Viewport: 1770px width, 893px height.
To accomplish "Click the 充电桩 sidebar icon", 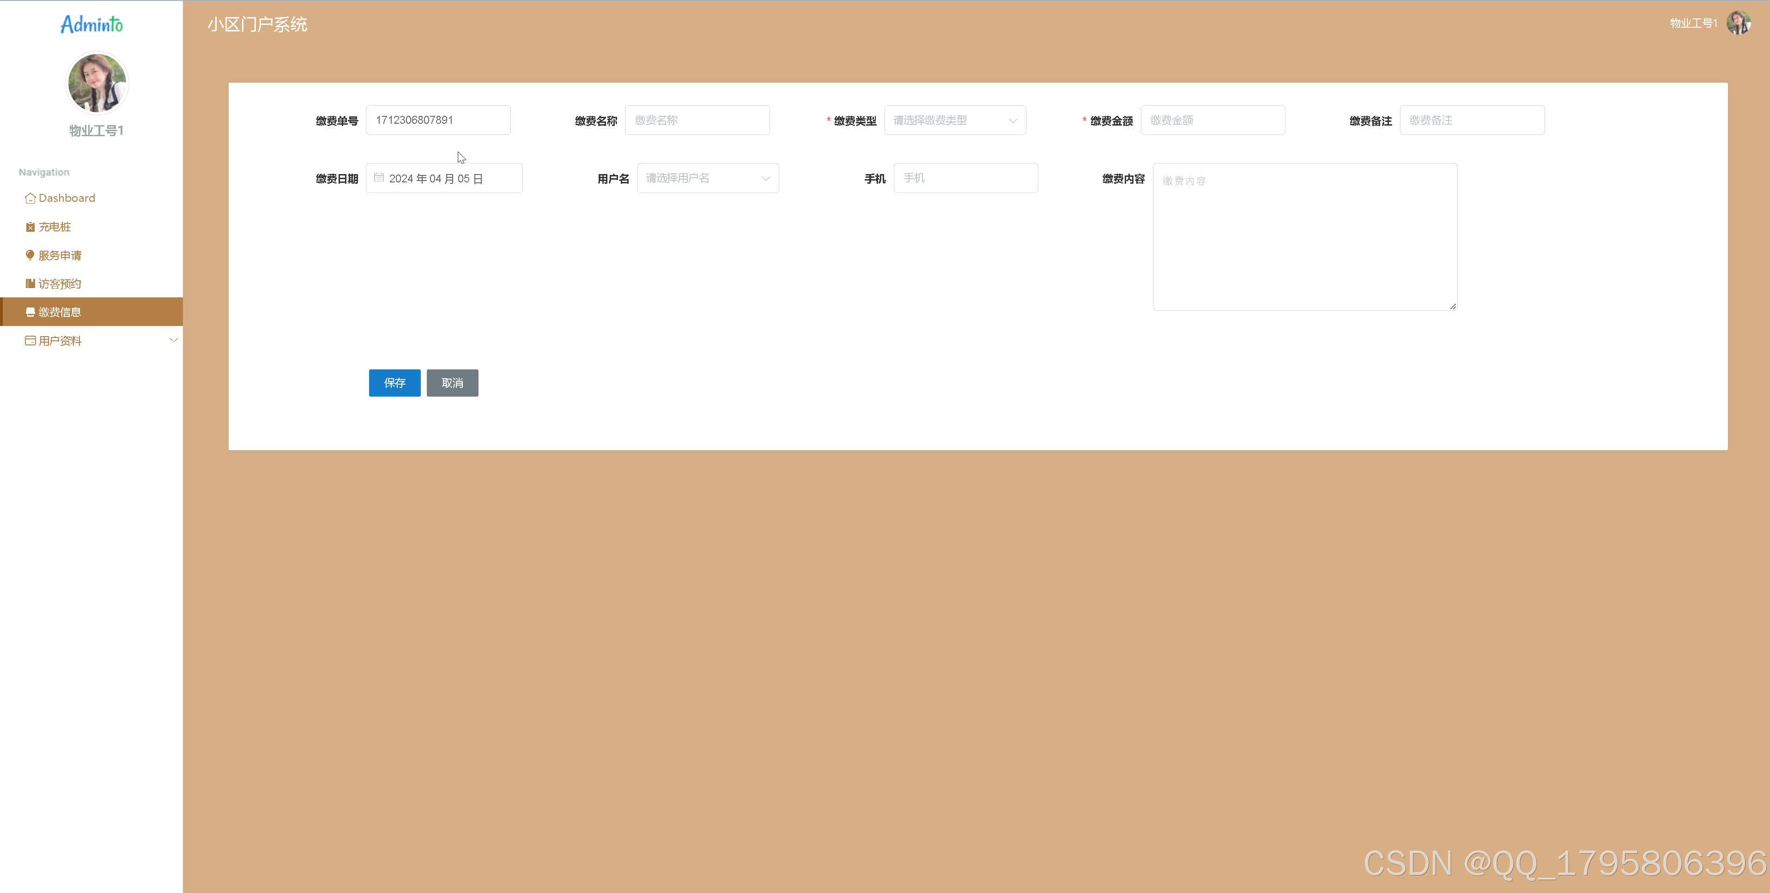I will pyautogui.click(x=30, y=227).
